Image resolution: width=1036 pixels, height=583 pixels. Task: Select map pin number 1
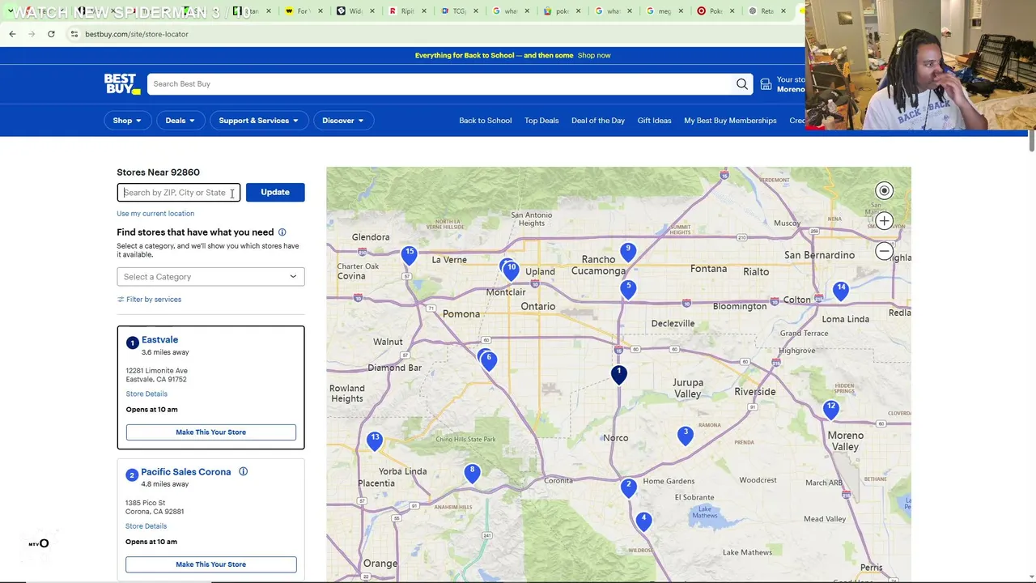[x=619, y=374]
